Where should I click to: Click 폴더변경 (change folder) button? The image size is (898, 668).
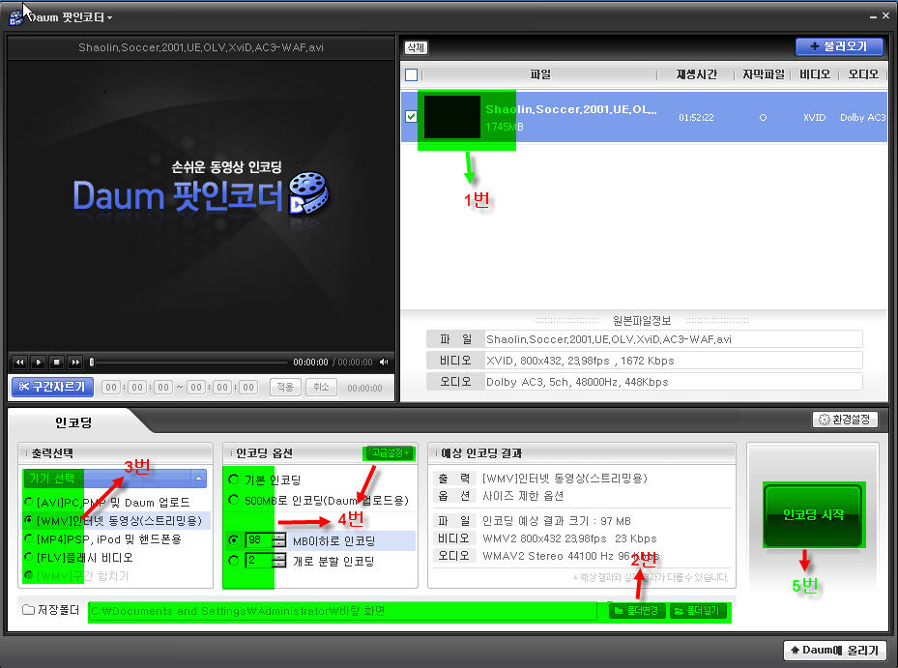tap(637, 611)
